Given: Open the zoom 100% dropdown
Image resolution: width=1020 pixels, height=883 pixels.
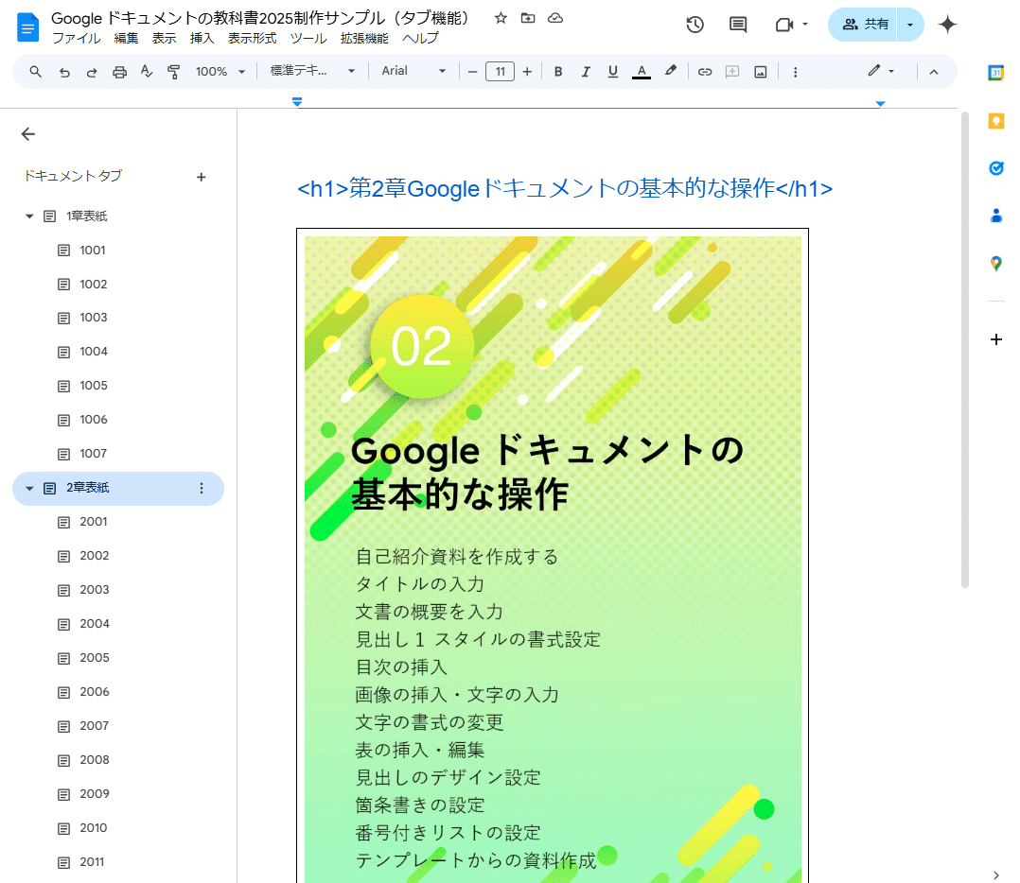Looking at the screenshot, I should (x=220, y=72).
